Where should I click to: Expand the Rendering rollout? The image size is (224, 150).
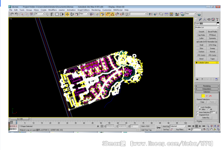point(207,86)
